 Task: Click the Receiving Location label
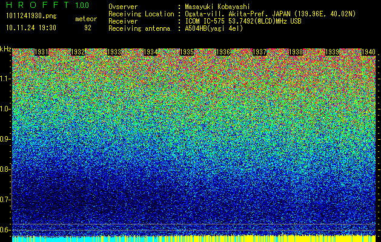point(141,14)
